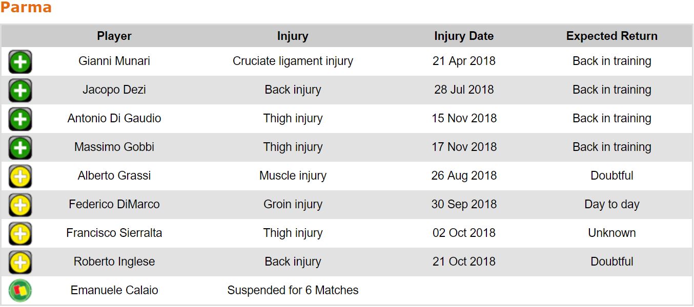
Task: Click yellow plus icon beside Alberto Grassi
Action: [x=20, y=177]
